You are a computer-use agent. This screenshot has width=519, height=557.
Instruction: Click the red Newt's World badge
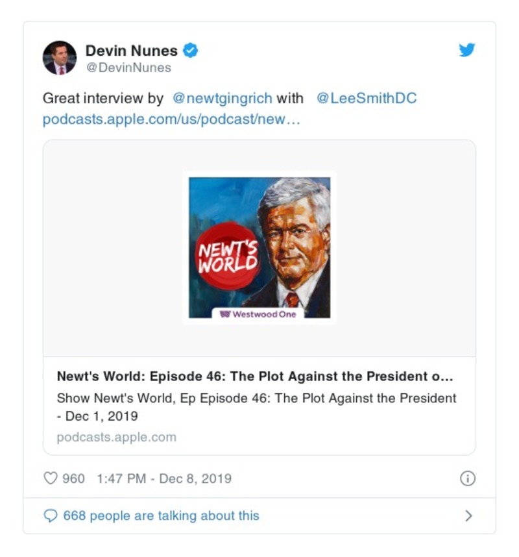(x=228, y=255)
